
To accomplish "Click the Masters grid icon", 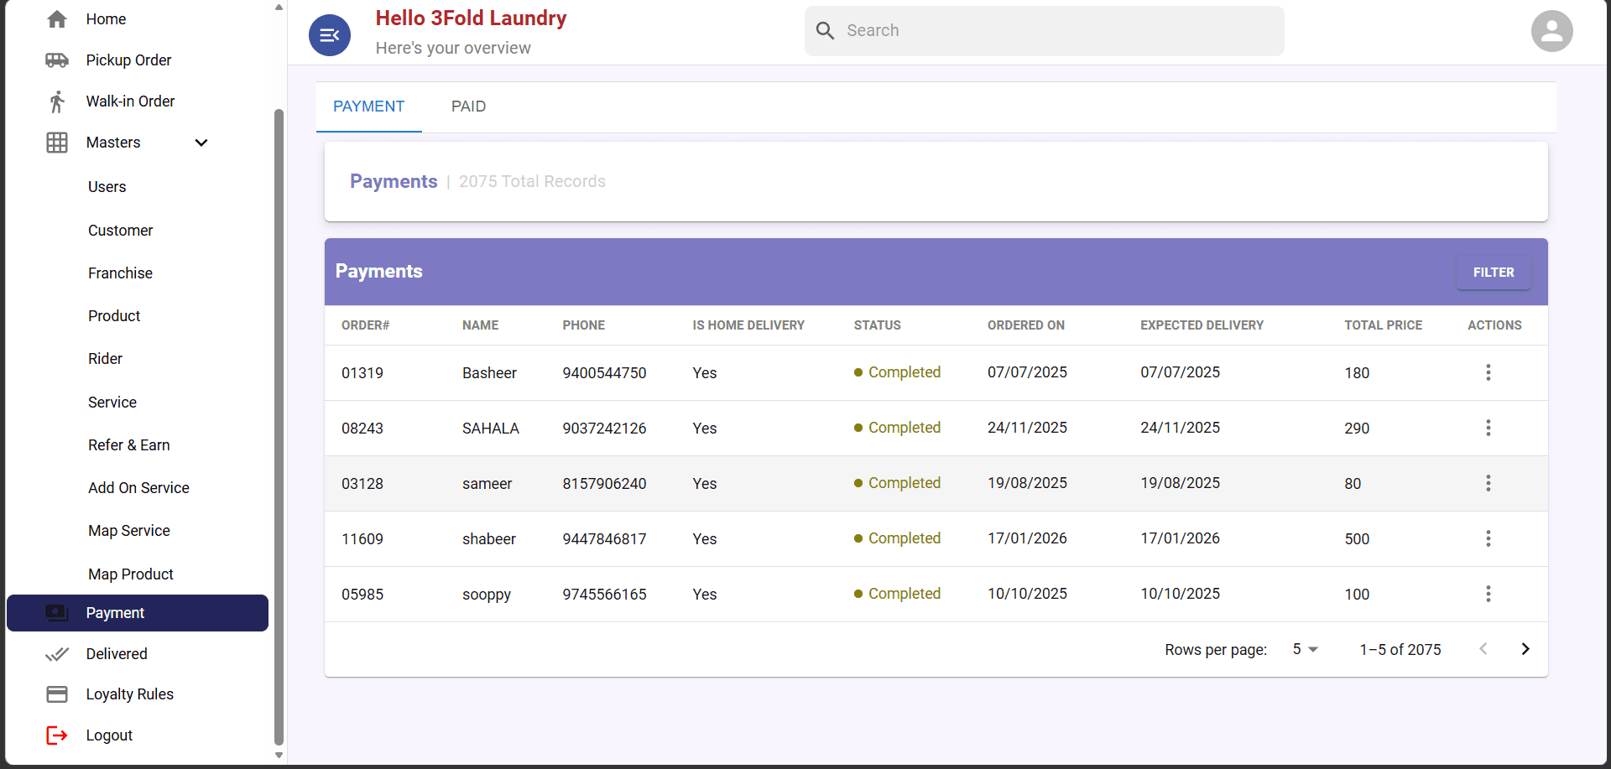I will pos(57,143).
